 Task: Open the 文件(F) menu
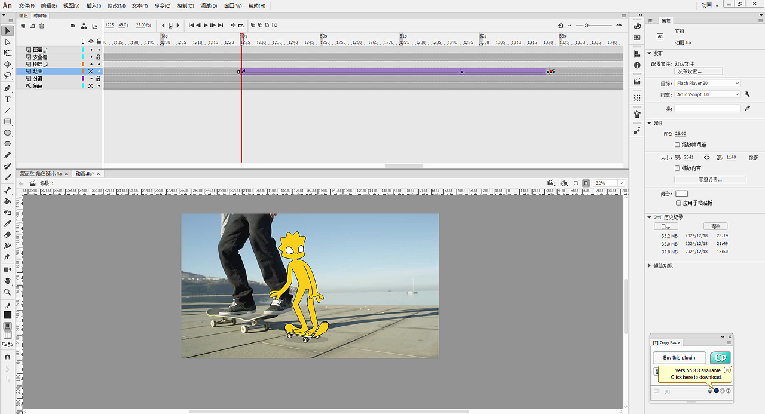pos(26,5)
